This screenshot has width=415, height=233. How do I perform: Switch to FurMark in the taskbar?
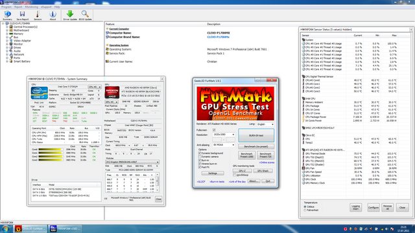click(30, 228)
